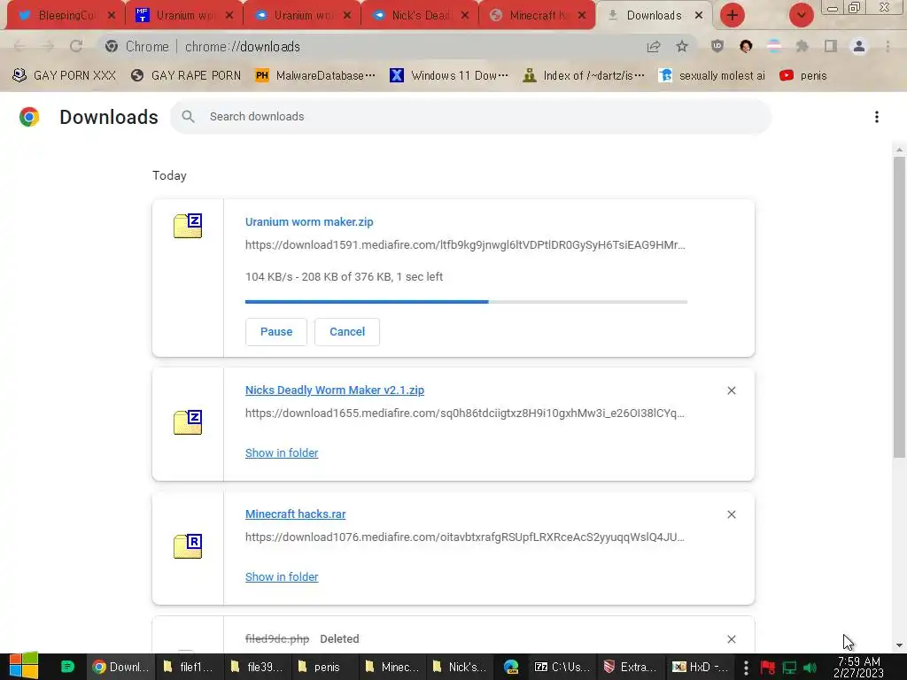Switch to the Minecraft tab

(538, 16)
